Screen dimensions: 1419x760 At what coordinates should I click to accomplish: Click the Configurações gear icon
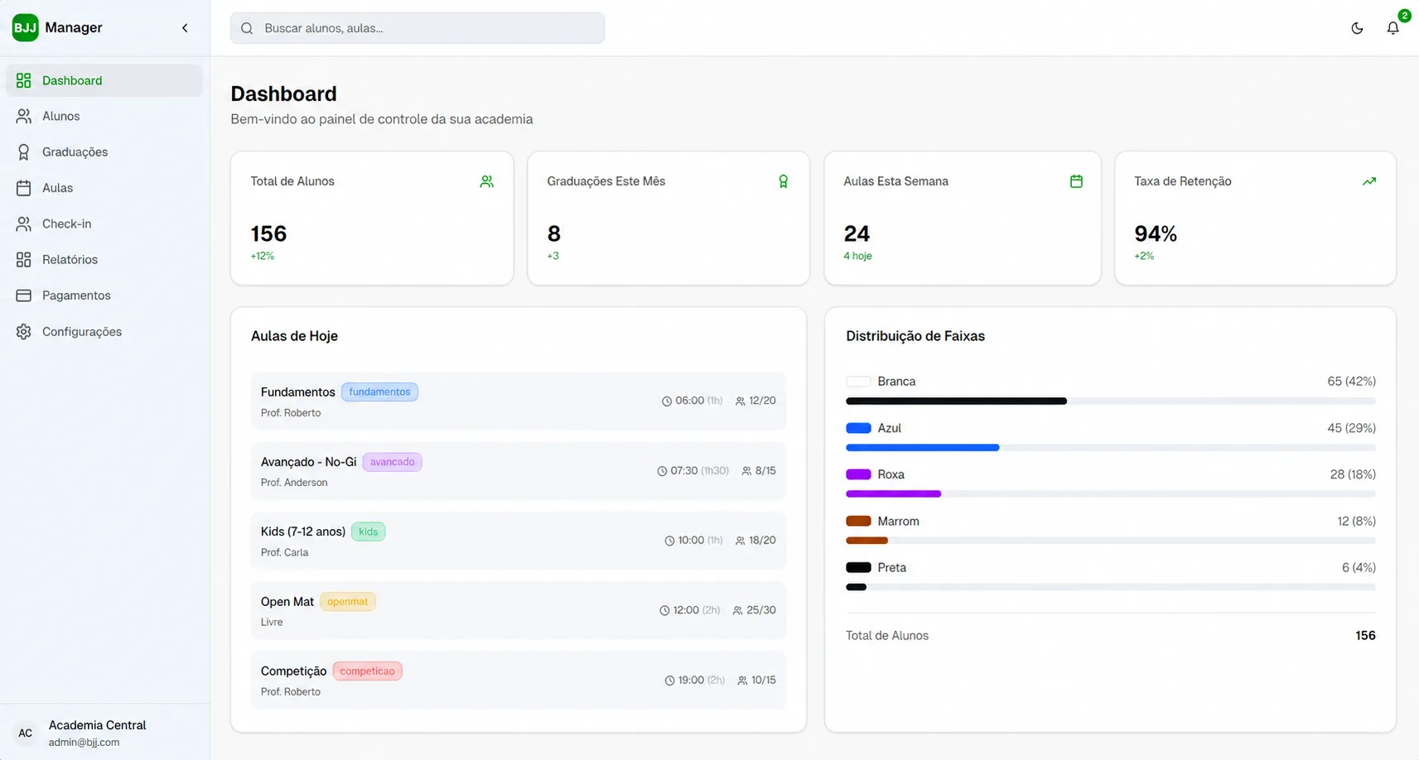click(24, 331)
